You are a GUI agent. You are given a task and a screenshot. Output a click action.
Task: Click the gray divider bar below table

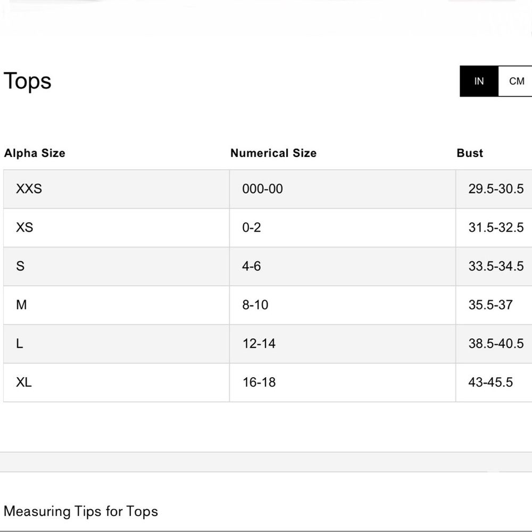tap(266, 462)
